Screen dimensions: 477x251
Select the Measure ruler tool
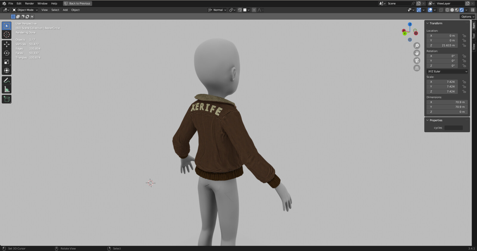(7, 89)
